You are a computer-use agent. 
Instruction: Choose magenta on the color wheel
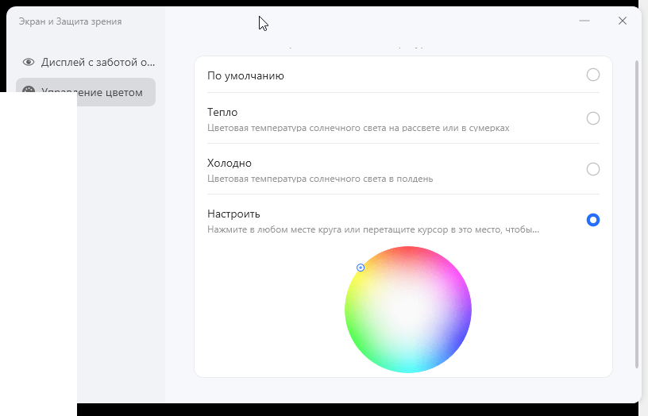[x=456, y=278]
